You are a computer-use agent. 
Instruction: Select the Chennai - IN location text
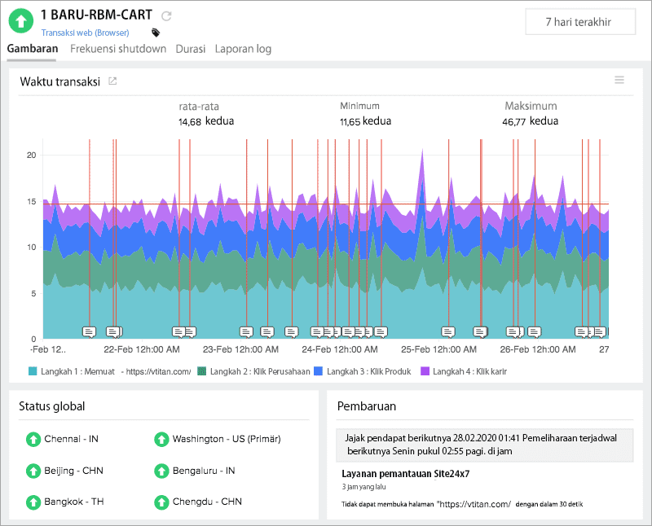(71, 439)
